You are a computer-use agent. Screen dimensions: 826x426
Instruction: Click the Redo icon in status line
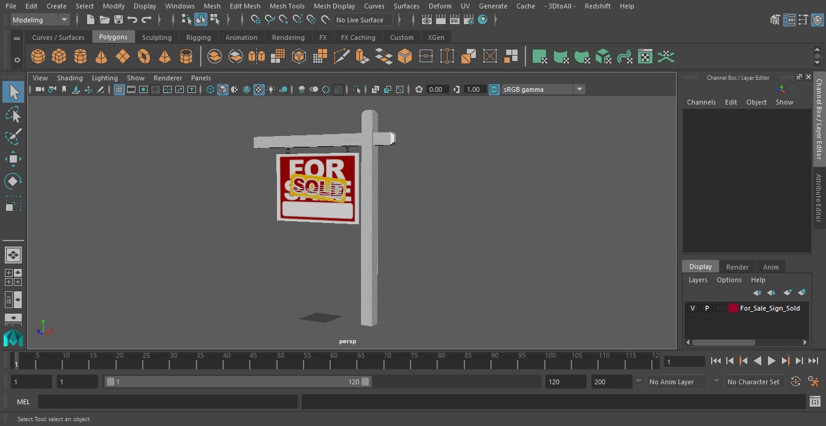pyautogui.click(x=146, y=20)
